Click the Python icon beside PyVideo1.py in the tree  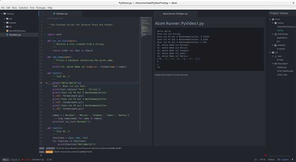(x=7, y=35)
